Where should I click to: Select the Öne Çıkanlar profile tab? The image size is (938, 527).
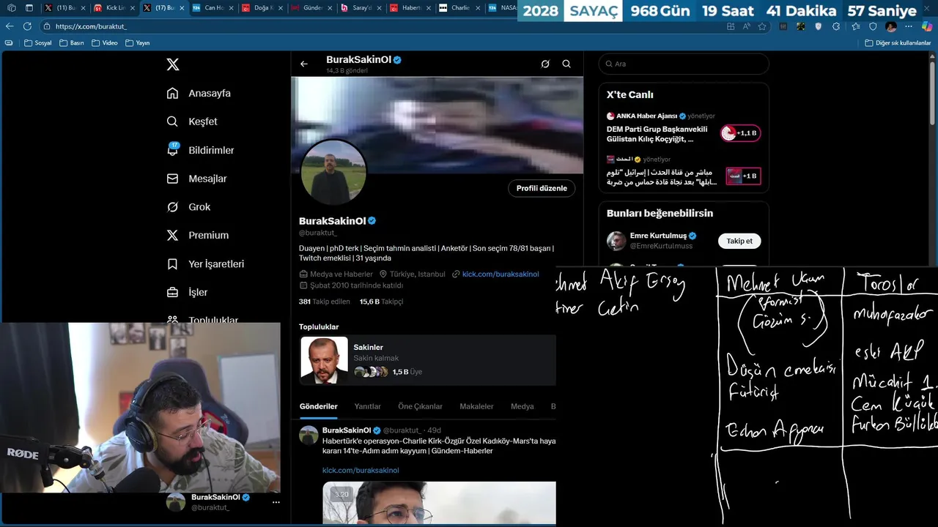[x=420, y=407]
